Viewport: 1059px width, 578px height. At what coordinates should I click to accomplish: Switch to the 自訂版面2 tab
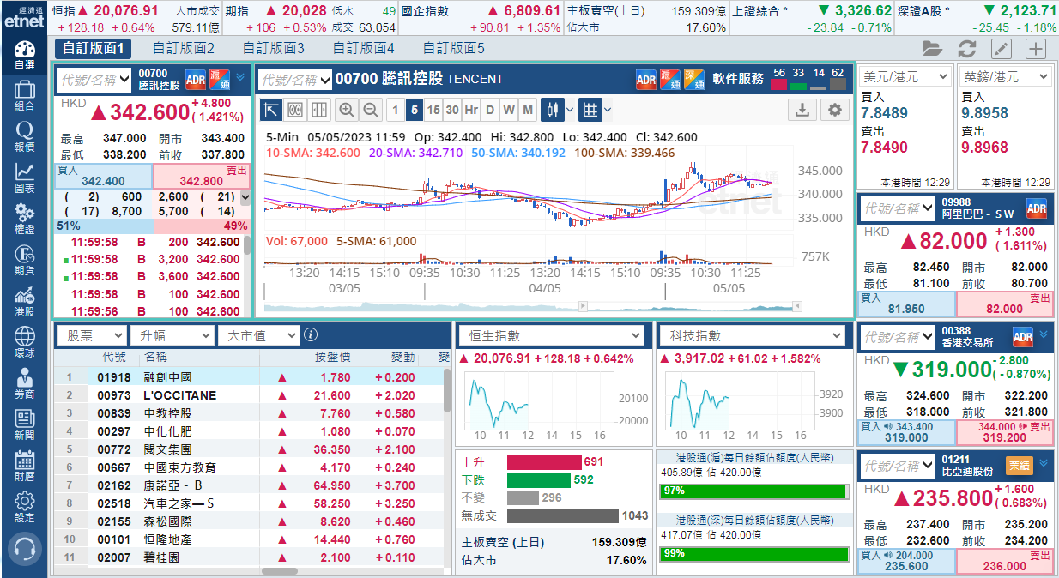click(x=184, y=48)
